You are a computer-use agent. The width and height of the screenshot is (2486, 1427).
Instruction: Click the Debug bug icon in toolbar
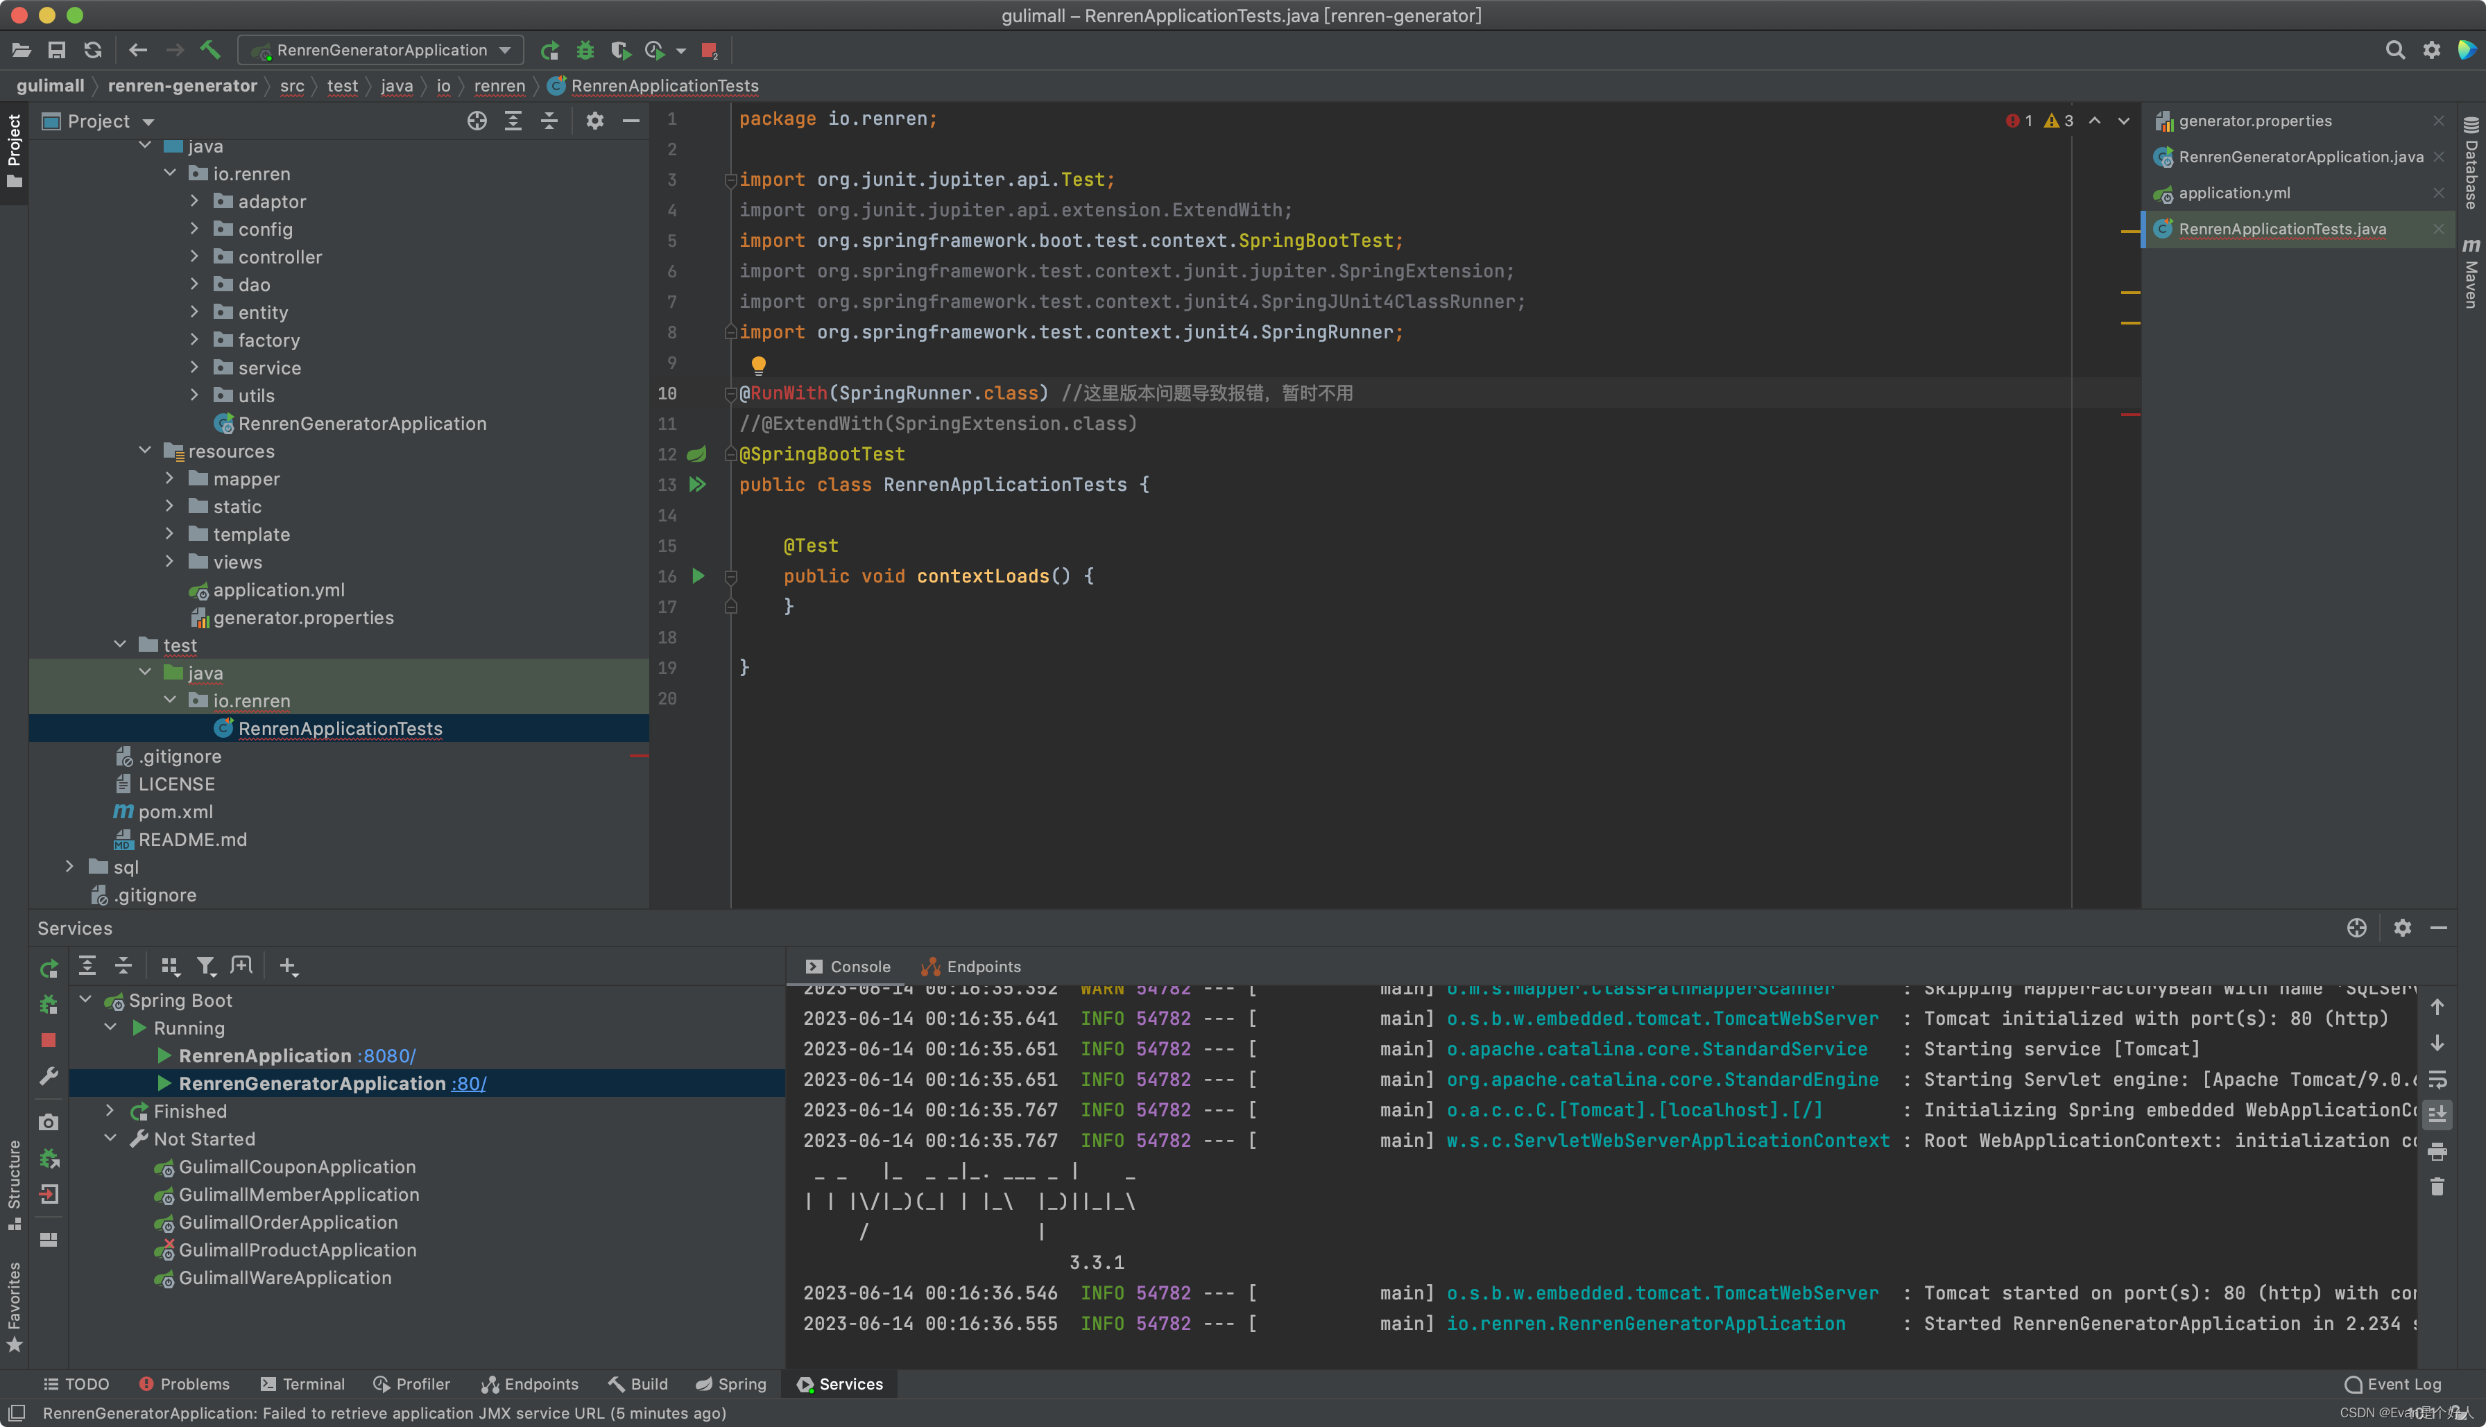pos(585,50)
